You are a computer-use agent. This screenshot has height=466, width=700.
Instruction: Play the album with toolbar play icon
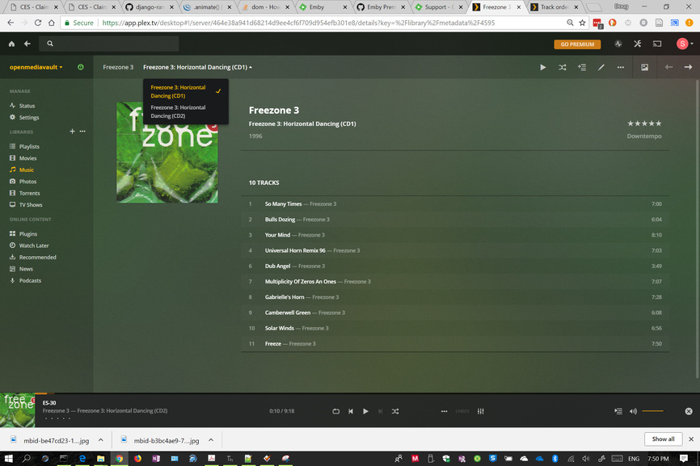pos(543,67)
